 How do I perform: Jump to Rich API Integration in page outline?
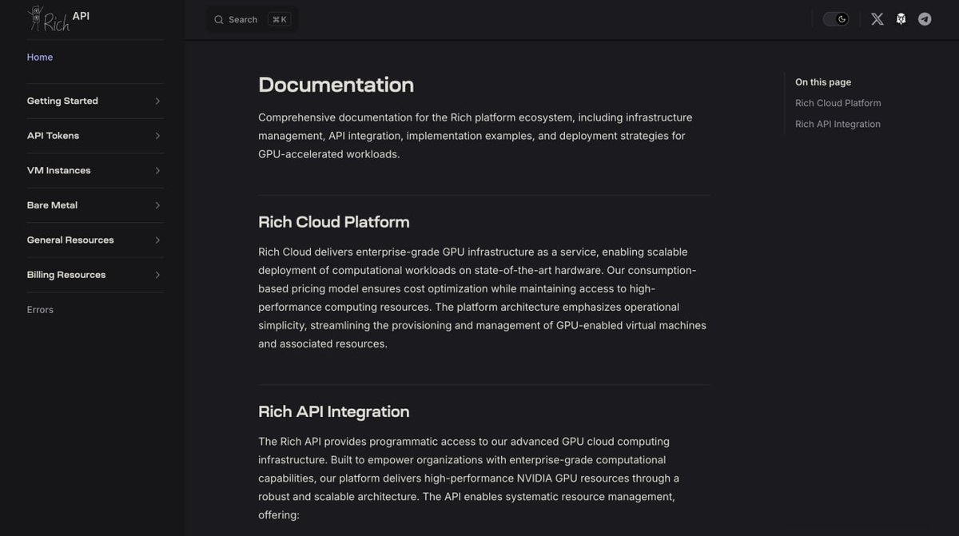pyautogui.click(x=838, y=124)
